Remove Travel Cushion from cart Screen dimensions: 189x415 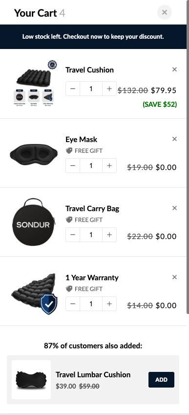coord(174,70)
